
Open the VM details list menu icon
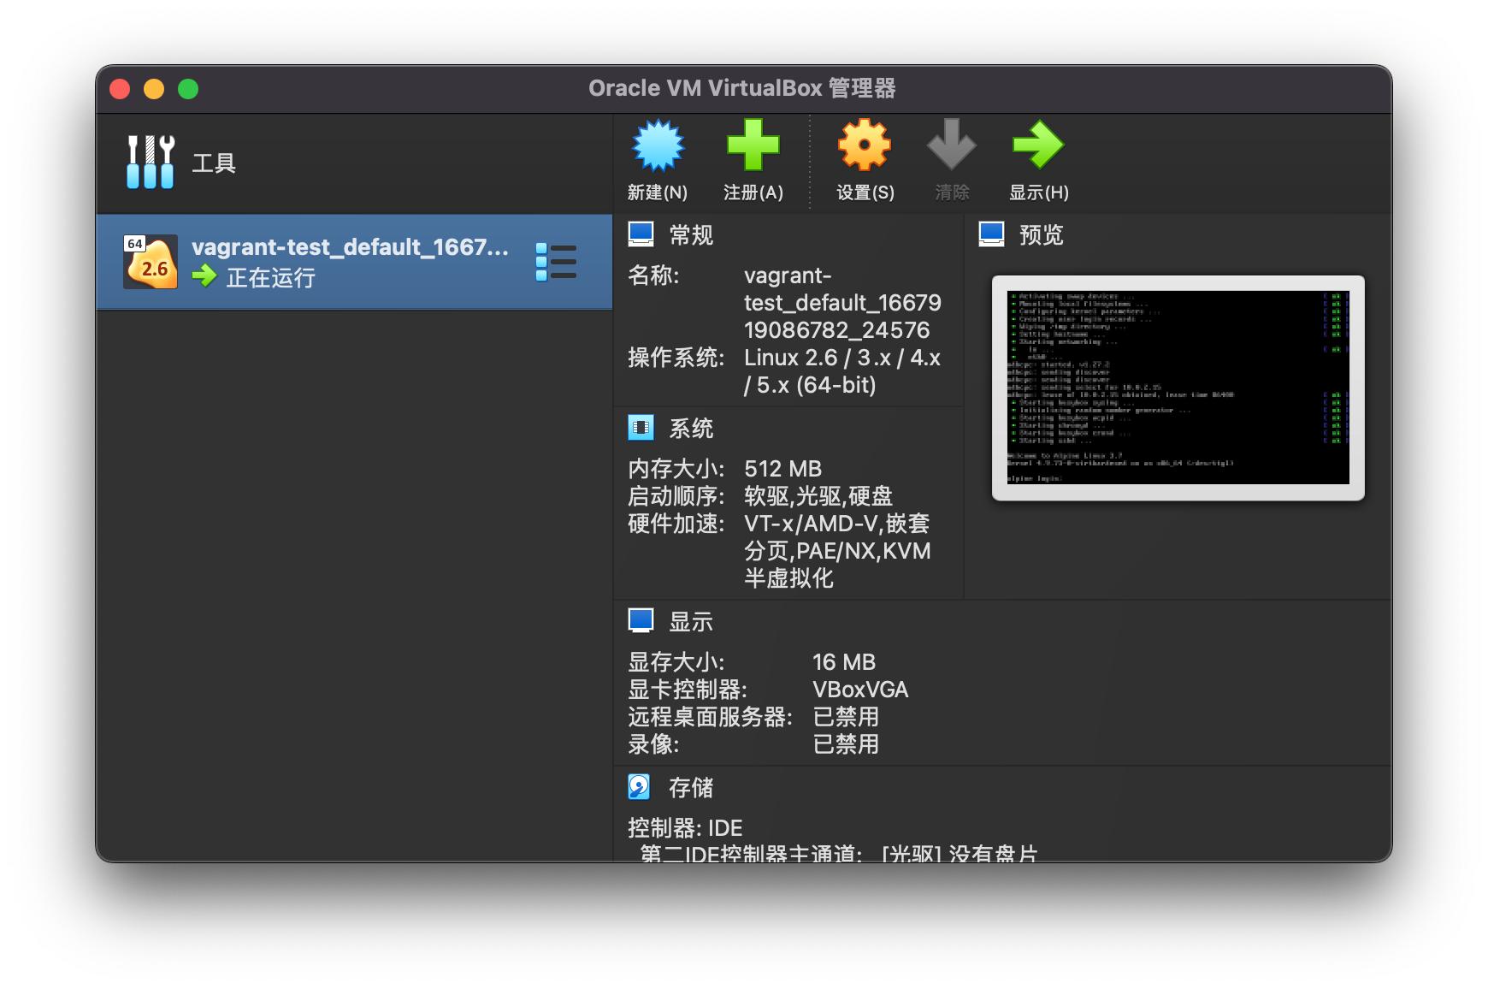click(558, 262)
